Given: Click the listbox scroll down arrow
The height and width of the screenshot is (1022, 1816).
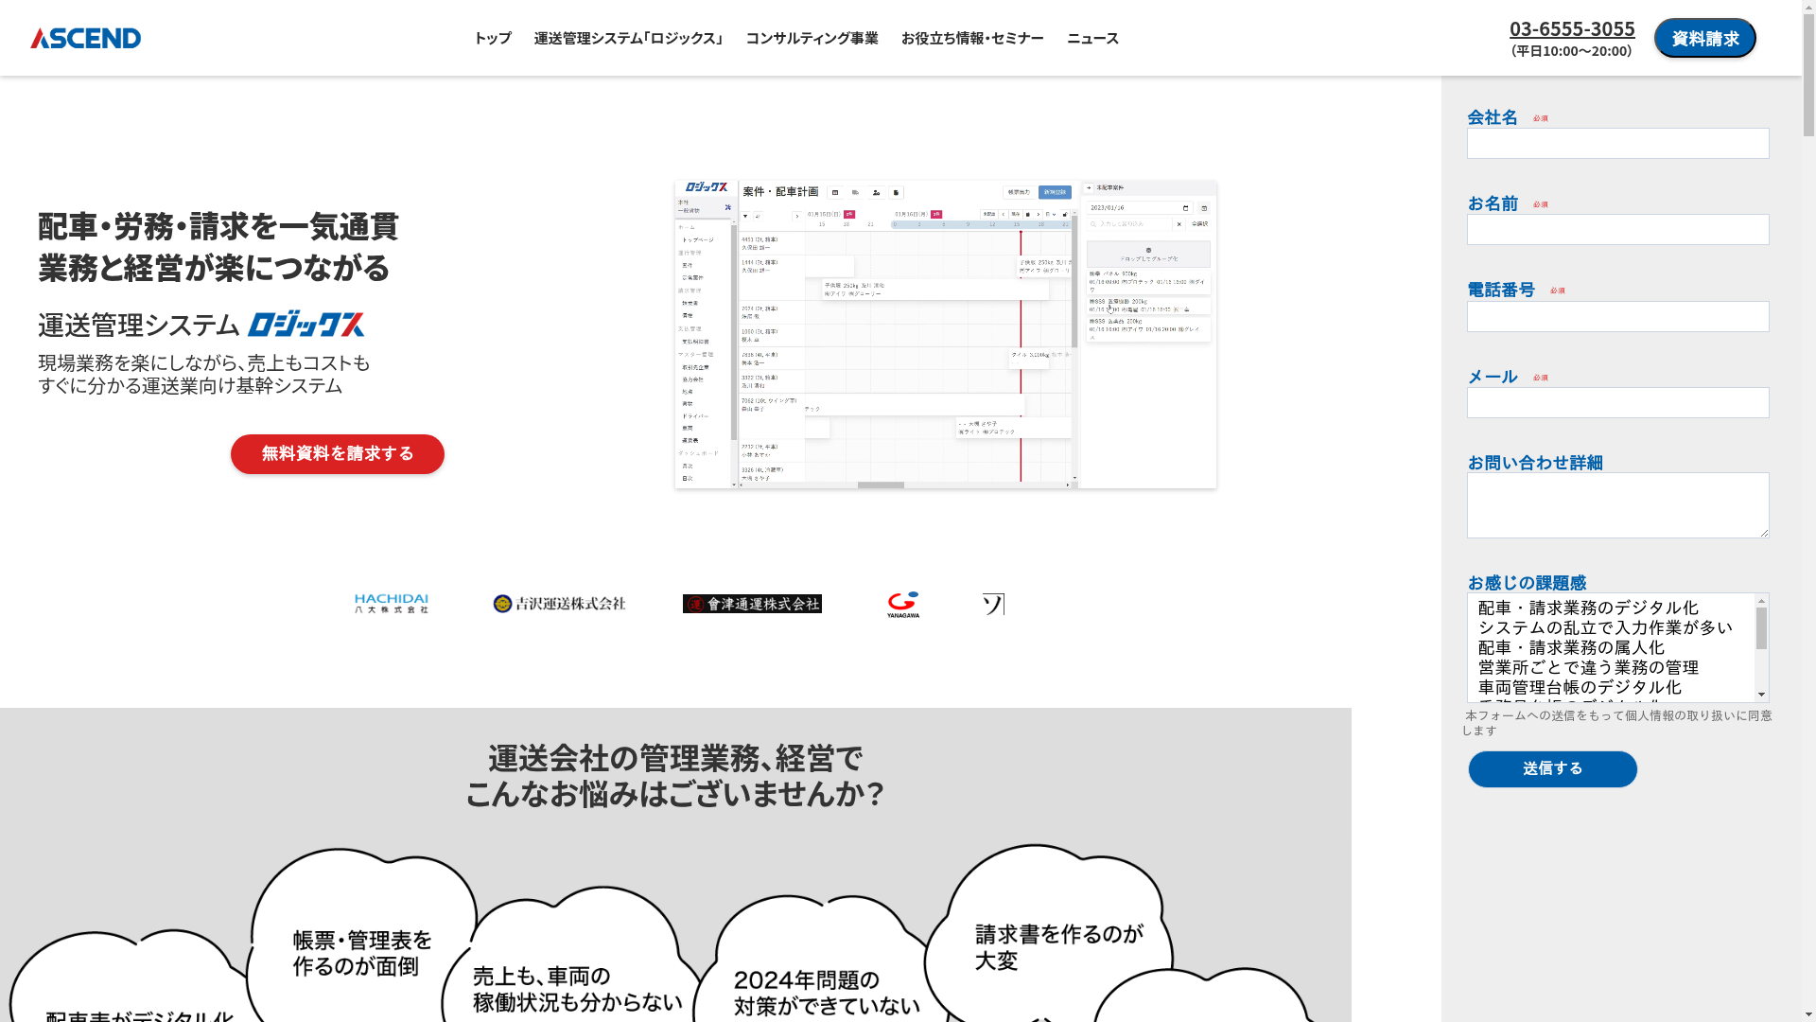Looking at the screenshot, I should (x=1761, y=695).
